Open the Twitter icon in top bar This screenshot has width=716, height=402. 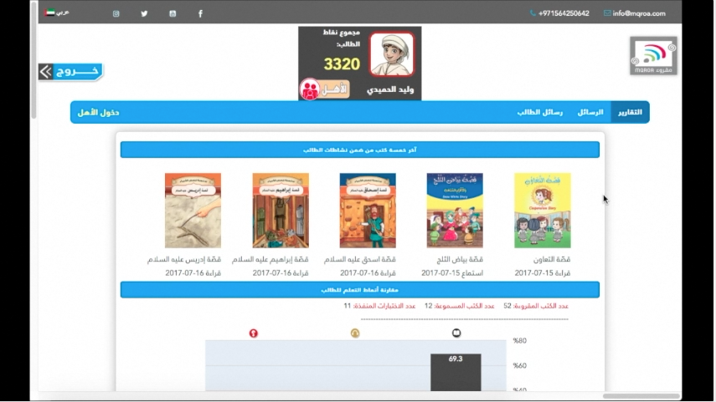coord(144,13)
